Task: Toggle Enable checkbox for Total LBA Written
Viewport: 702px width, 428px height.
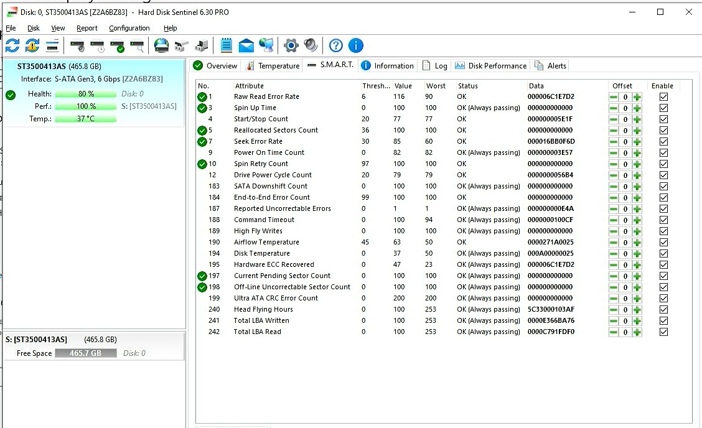Action: pyautogui.click(x=663, y=320)
